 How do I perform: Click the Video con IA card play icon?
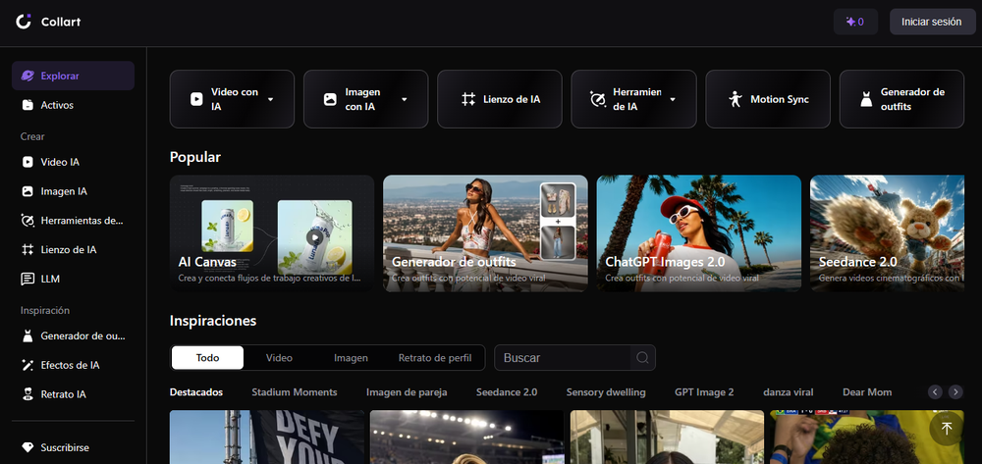[196, 99]
